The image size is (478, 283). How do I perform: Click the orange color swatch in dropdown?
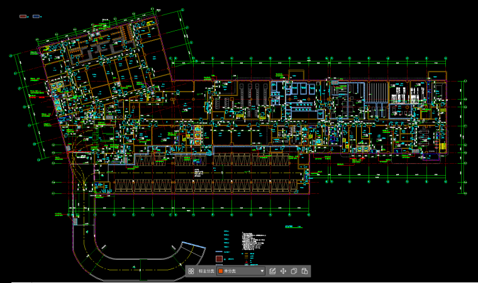pyautogui.click(x=221, y=271)
